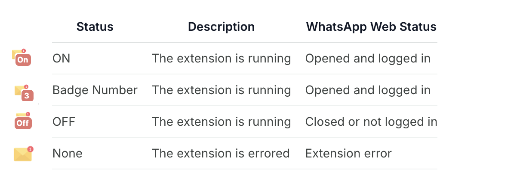The width and height of the screenshot is (523, 184).
Task: Click "The extension is running" in ON row
Action: point(222,58)
